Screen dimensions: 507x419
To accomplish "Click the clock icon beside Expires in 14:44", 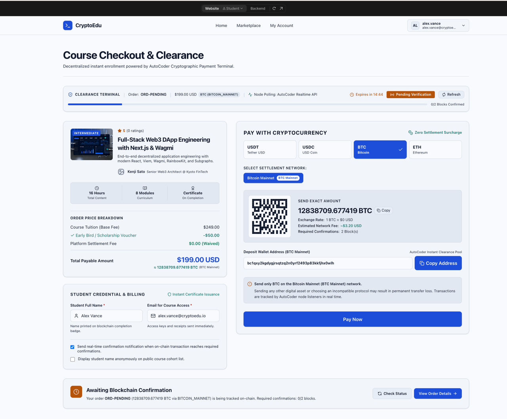I will click(x=352, y=95).
